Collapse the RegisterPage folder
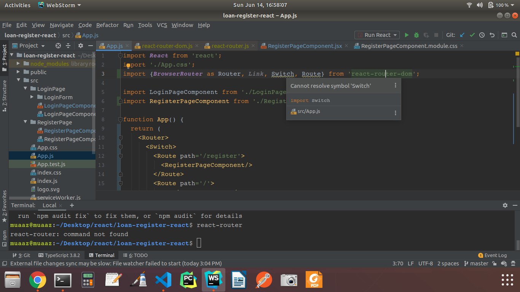520x292 pixels. [x=26, y=122]
